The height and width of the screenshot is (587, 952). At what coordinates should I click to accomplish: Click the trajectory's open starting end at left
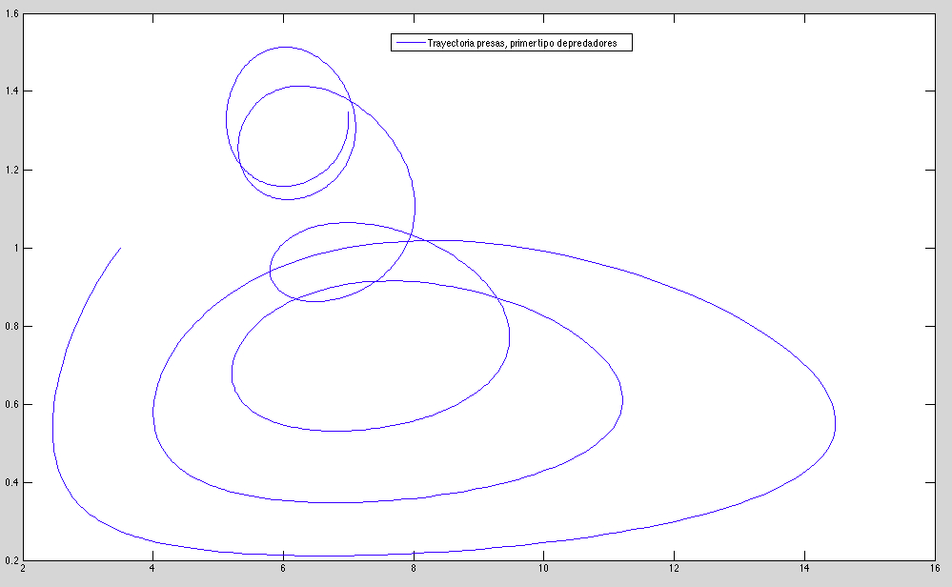click(x=120, y=248)
